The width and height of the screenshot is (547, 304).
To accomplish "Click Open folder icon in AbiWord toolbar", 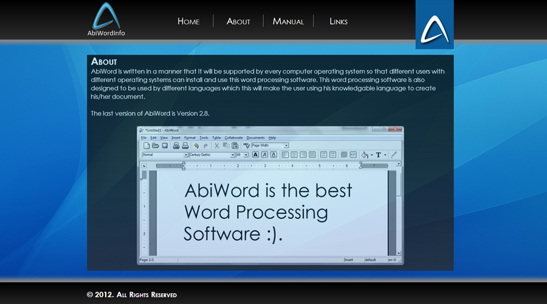I will coord(156,145).
